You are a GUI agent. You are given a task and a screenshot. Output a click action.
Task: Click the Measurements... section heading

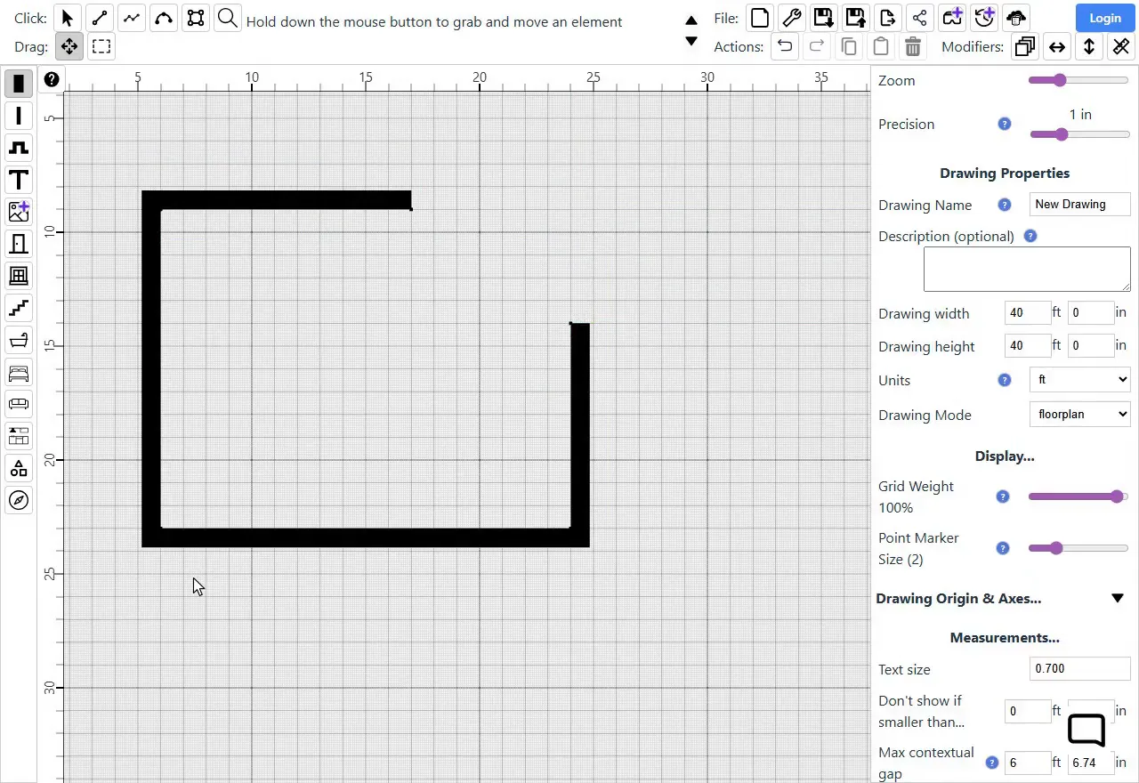(1005, 638)
